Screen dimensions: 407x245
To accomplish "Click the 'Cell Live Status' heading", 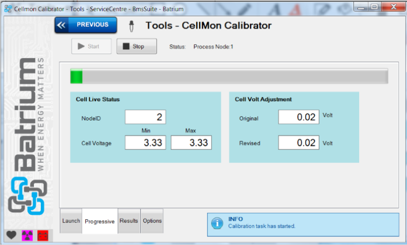I will click(98, 100).
